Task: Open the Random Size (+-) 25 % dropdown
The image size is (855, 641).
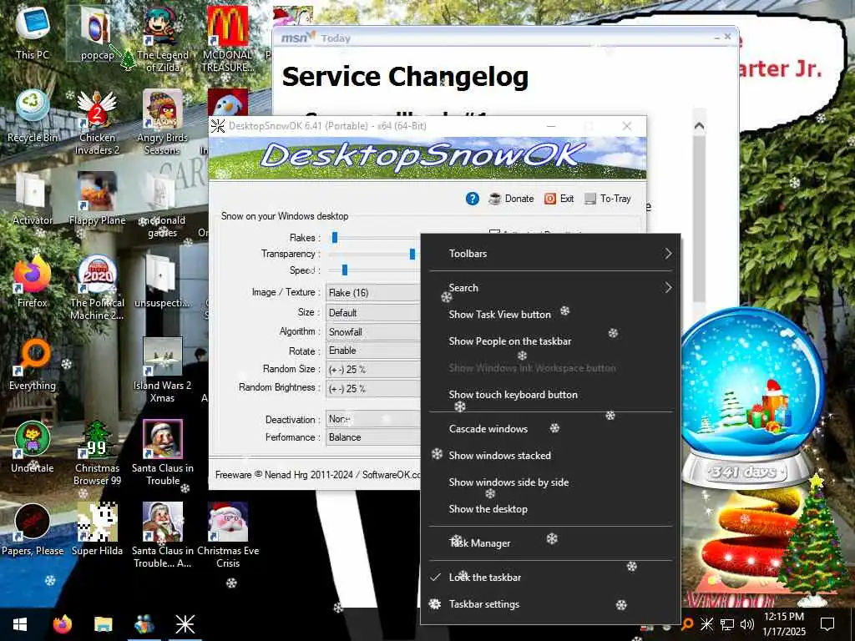Action: [373, 370]
